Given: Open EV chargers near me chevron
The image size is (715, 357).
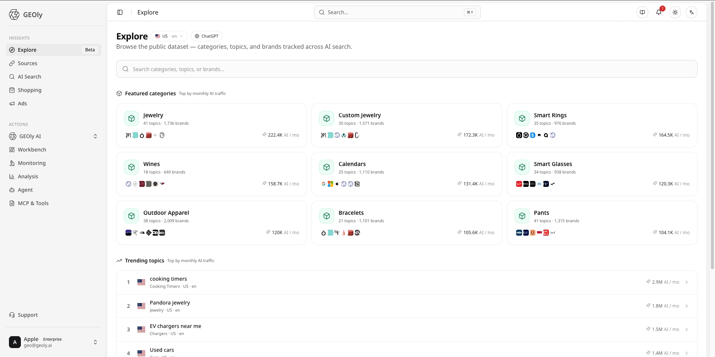Looking at the screenshot, I should [x=687, y=329].
